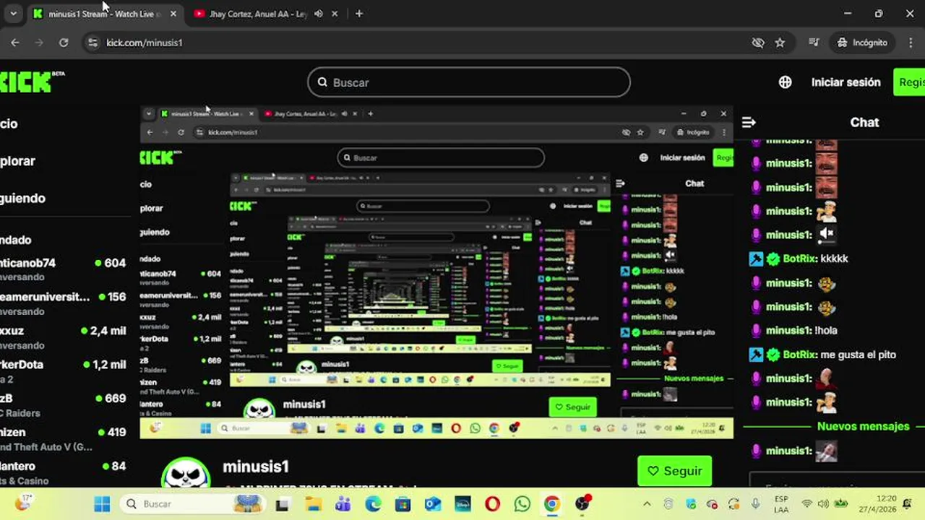Click Chat panel header title
This screenshot has height=520, width=925.
coord(864,123)
